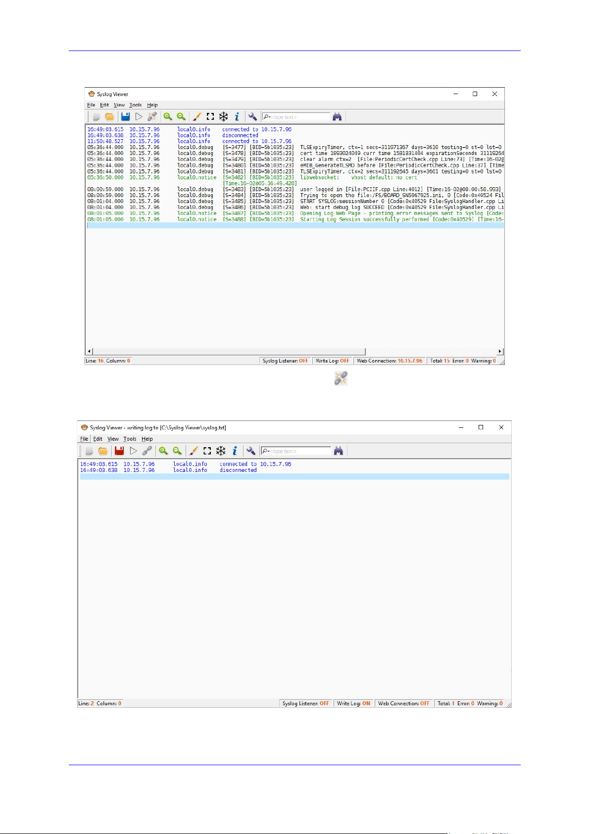The width and height of the screenshot is (590, 834).
Task: Click 'Write Log: ON' status in lower window
Action: (x=353, y=703)
